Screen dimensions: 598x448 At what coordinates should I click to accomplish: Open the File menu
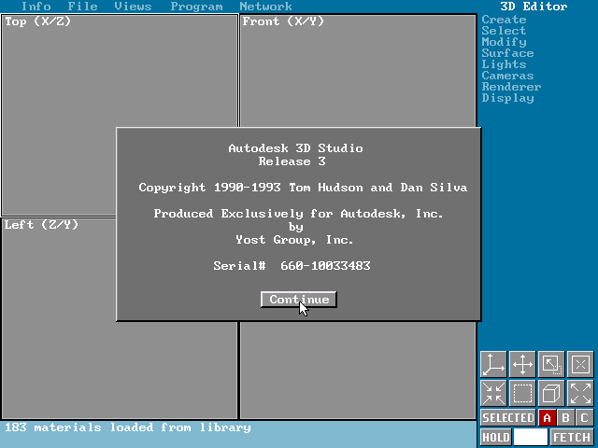pos(82,7)
